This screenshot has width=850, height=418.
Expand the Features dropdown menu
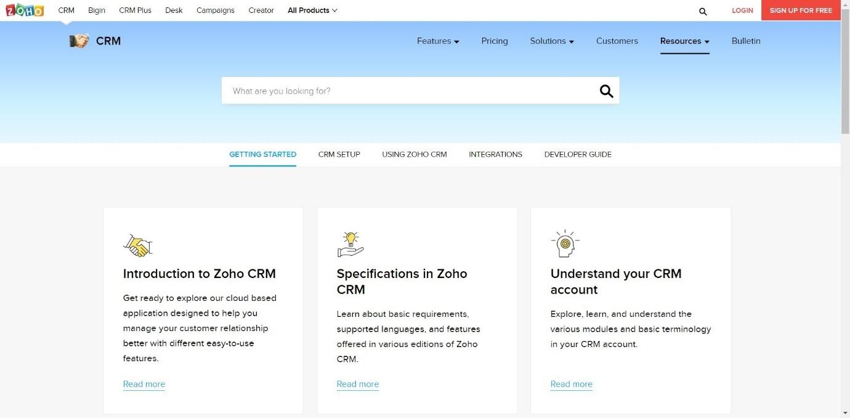coord(438,41)
